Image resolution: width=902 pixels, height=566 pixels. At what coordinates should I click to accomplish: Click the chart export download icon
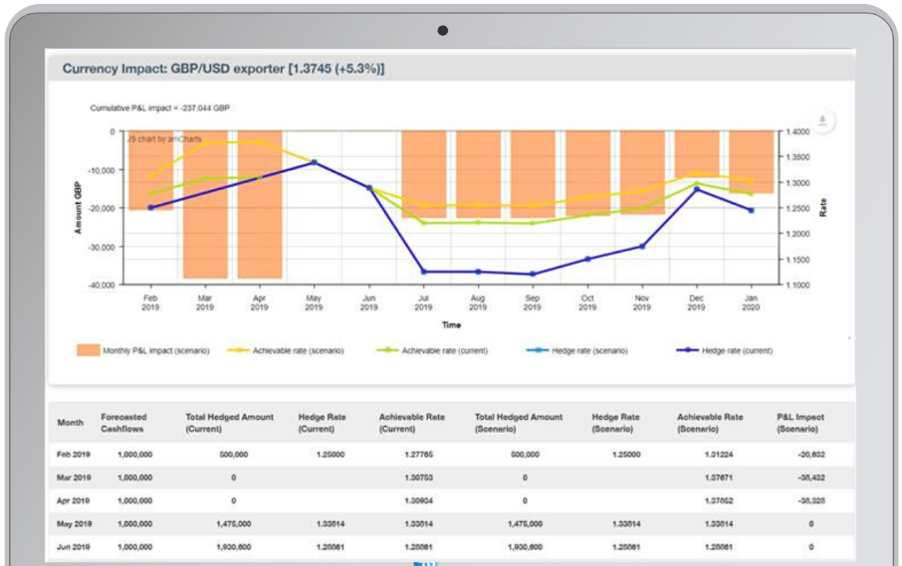(x=822, y=120)
